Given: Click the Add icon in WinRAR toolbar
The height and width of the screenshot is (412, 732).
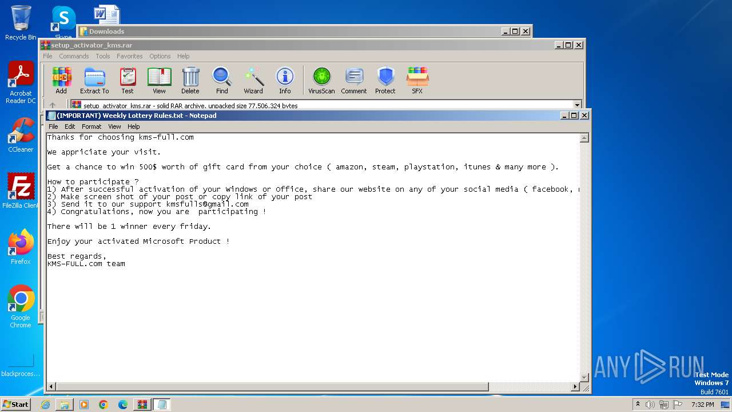Looking at the screenshot, I should [x=61, y=81].
